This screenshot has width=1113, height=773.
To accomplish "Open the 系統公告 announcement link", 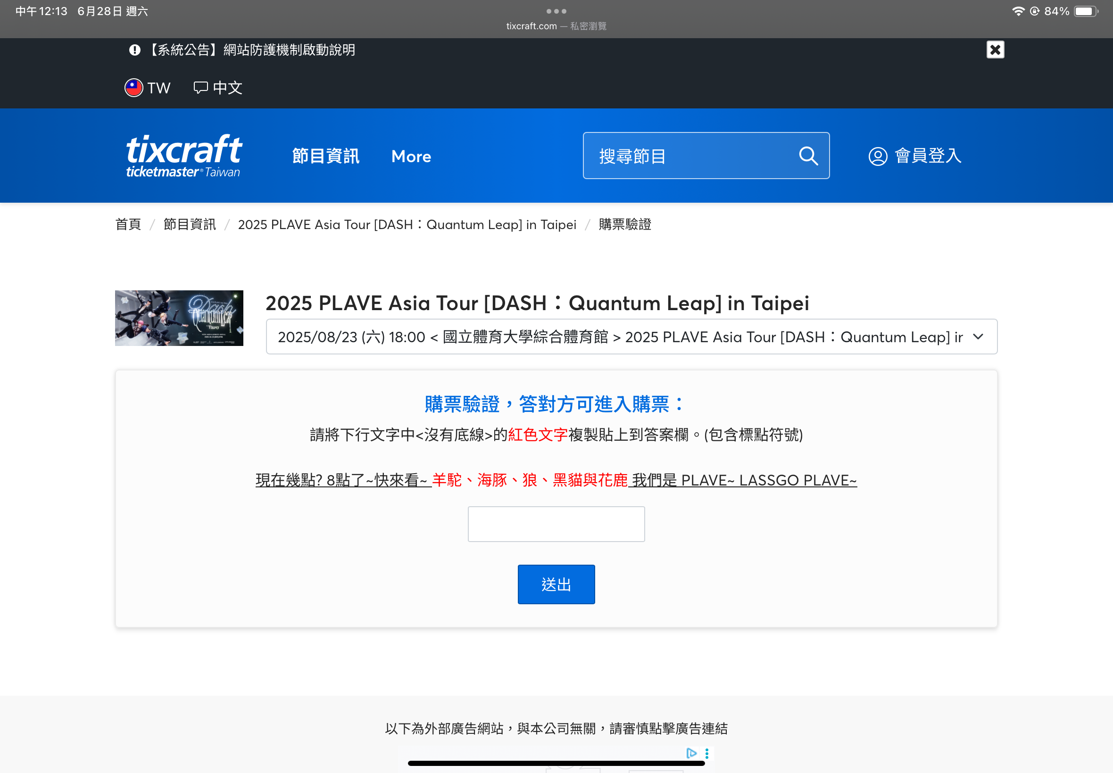I will pos(250,50).
